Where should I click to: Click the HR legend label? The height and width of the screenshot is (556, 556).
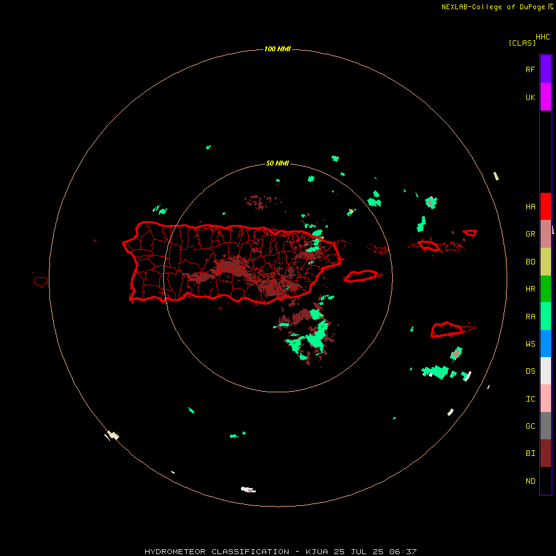click(x=530, y=289)
